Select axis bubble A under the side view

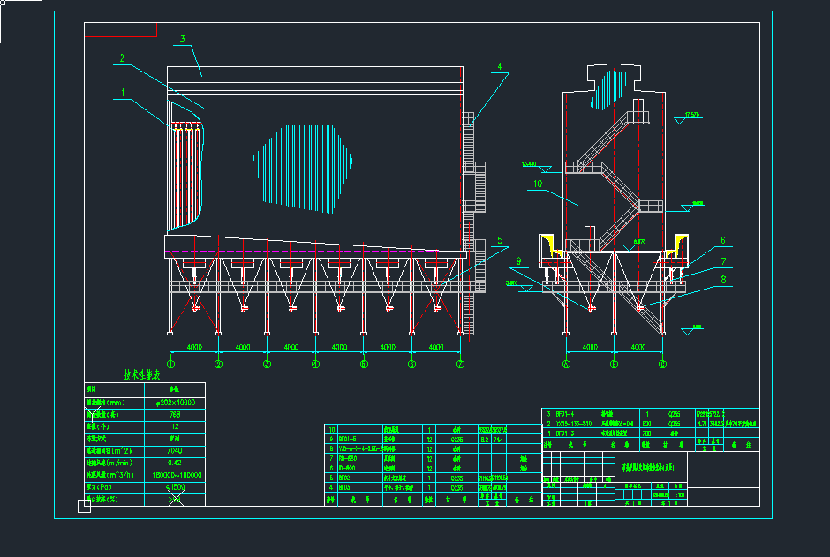pyautogui.click(x=566, y=364)
